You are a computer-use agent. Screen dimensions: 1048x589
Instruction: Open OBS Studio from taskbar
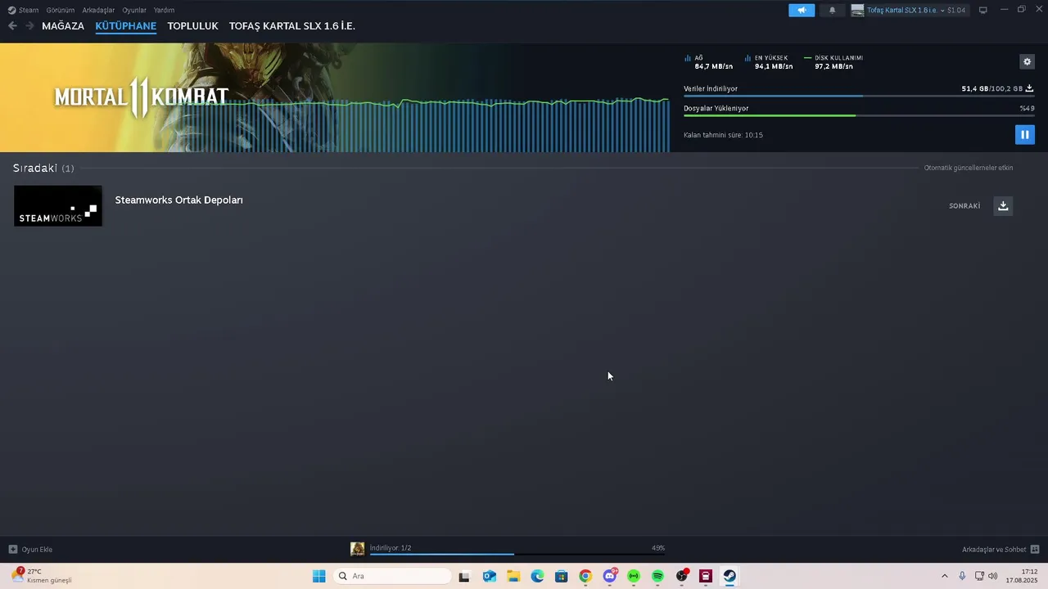[682, 577]
